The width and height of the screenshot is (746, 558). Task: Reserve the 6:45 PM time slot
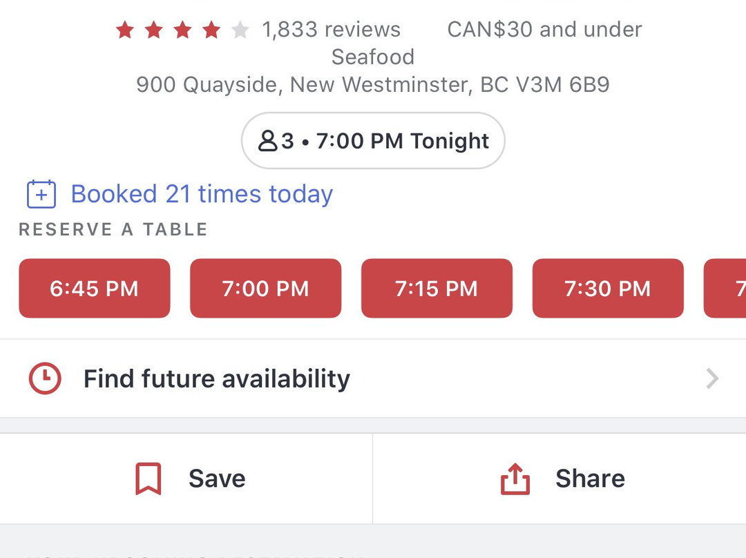point(95,288)
